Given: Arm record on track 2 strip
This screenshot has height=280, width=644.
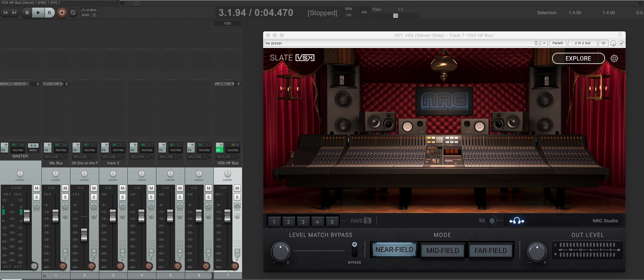Looking at the screenshot, I should click(x=120, y=266).
